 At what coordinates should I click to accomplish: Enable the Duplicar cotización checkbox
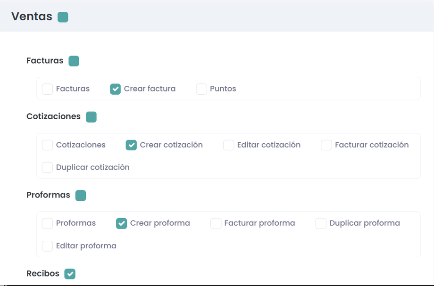[47, 167]
